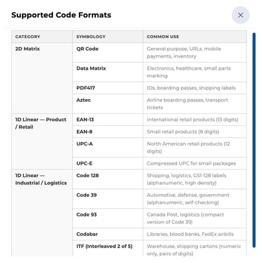Click the Codabar entry
Viewport: 262px width, 263px height.
click(87, 234)
